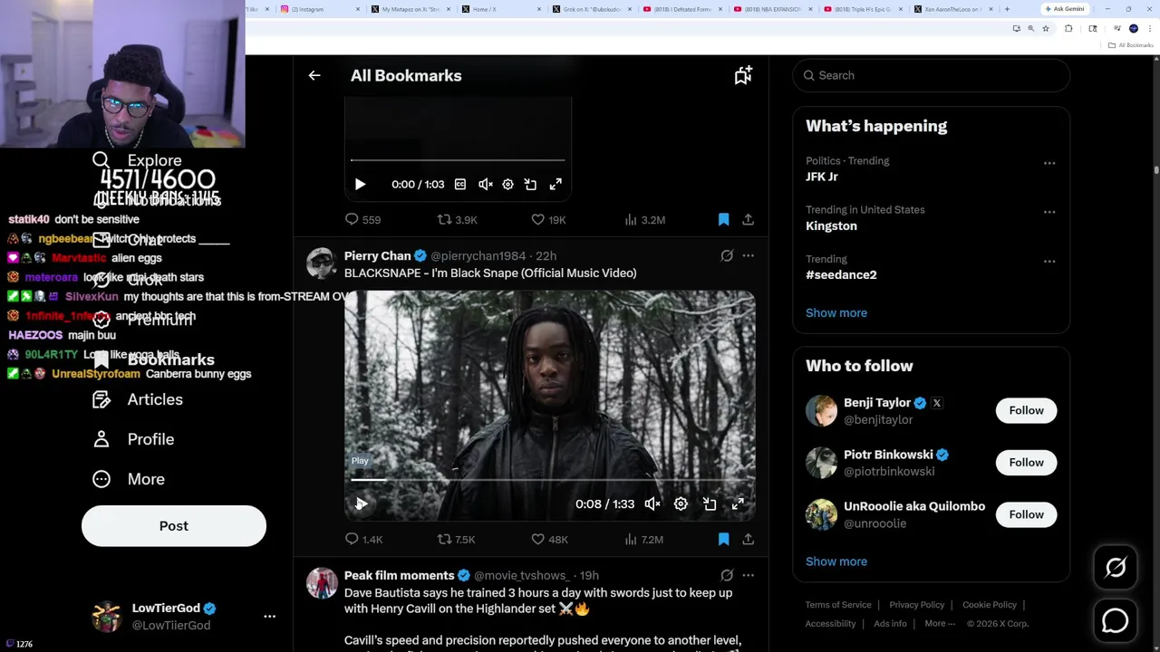1160x652 pixels.
Task: Open picture-in-picture on the 1:03 video
Action: pyautogui.click(x=530, y=184)
